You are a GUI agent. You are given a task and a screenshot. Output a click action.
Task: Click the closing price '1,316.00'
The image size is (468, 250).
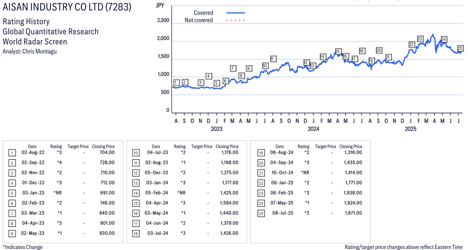[x=353, y=152]
